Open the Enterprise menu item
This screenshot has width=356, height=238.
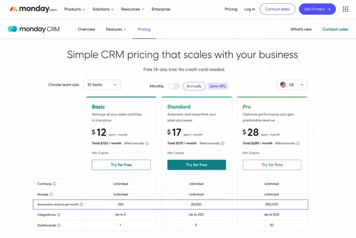pyautogui.click(x=161, y=9)
